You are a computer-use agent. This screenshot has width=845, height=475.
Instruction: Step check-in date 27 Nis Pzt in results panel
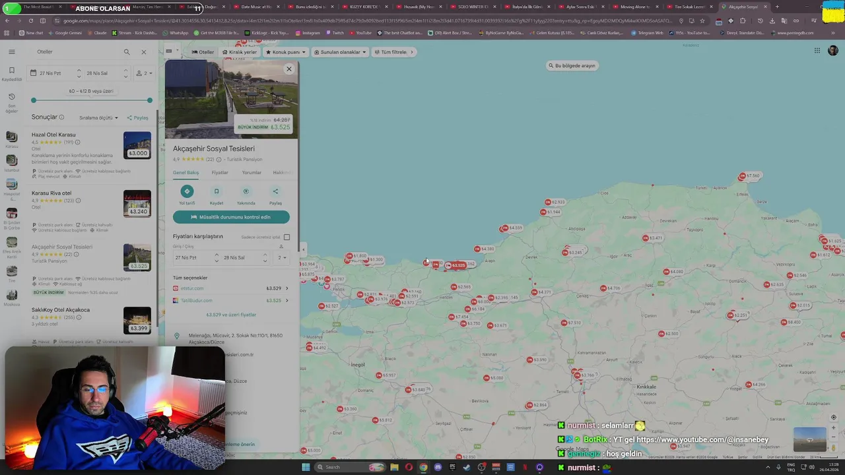[x=79, y=73]
